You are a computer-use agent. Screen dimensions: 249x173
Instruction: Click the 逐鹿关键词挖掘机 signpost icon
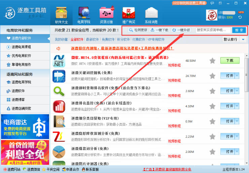point(59,76)
